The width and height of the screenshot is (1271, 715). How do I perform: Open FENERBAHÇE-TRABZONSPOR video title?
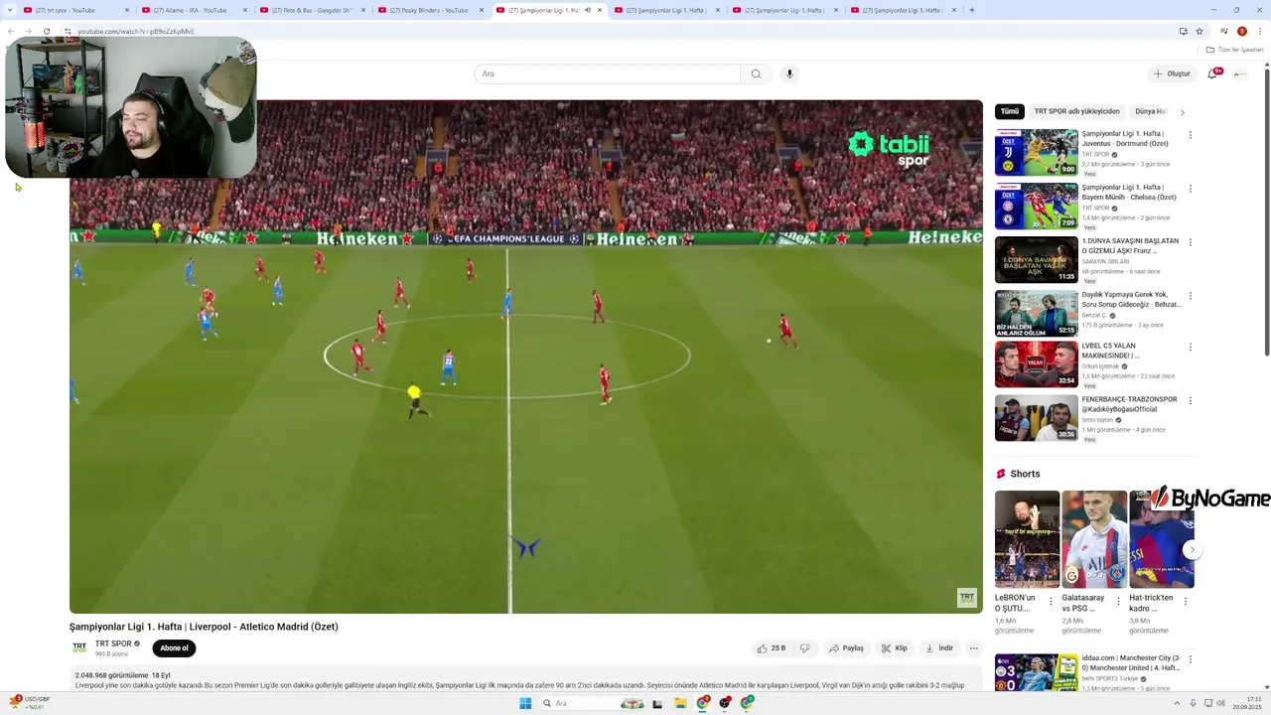pyautogui.click(x=1129, y=404)
